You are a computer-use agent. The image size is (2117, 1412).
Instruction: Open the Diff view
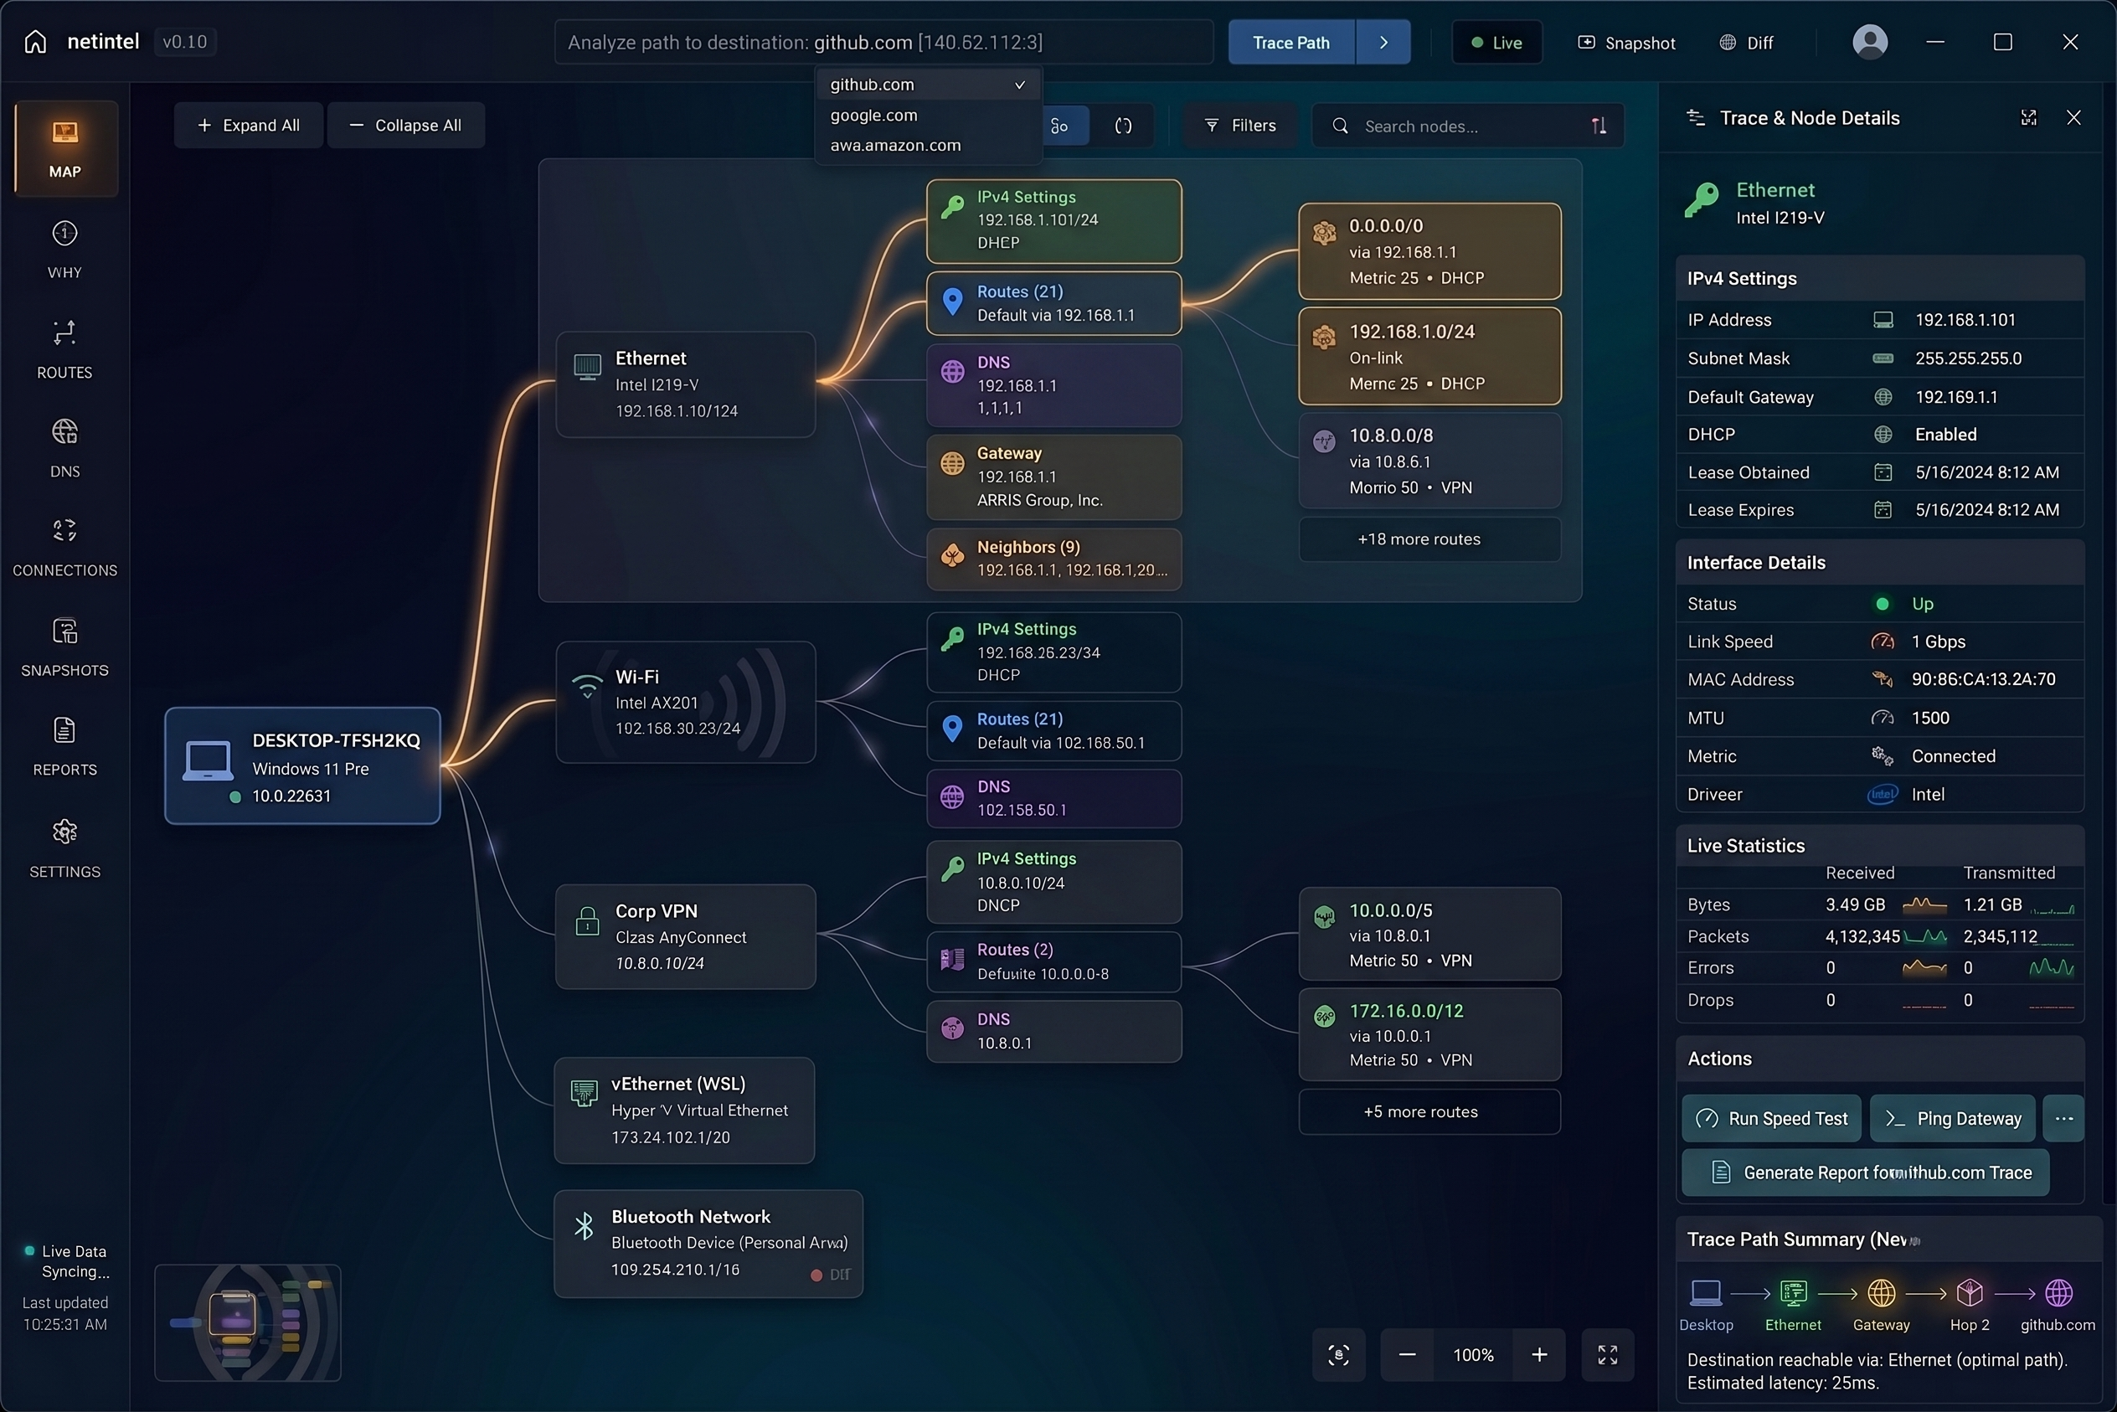1747,43
